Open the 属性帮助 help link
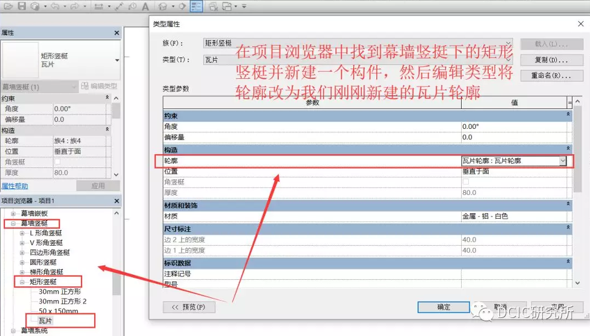This screenshot has height=336, width=590. click(x=15, y=186)
